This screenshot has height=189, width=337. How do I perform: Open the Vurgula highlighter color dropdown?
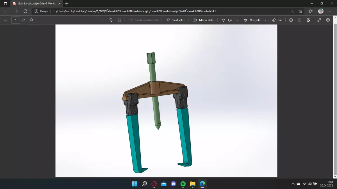pos(265,20)
